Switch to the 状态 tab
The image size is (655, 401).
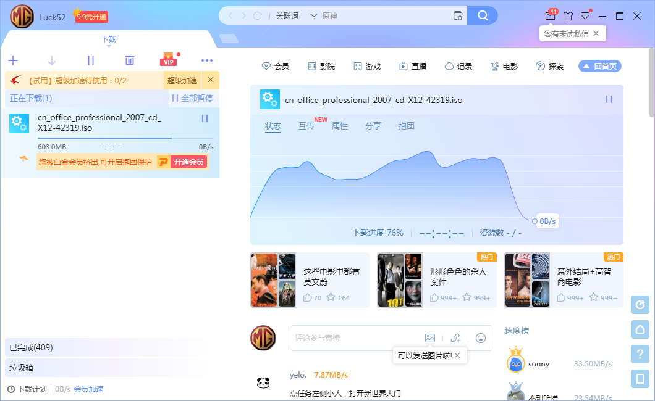coord(273,126)
